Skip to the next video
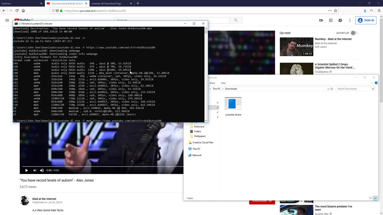 (x=35, y=170)
